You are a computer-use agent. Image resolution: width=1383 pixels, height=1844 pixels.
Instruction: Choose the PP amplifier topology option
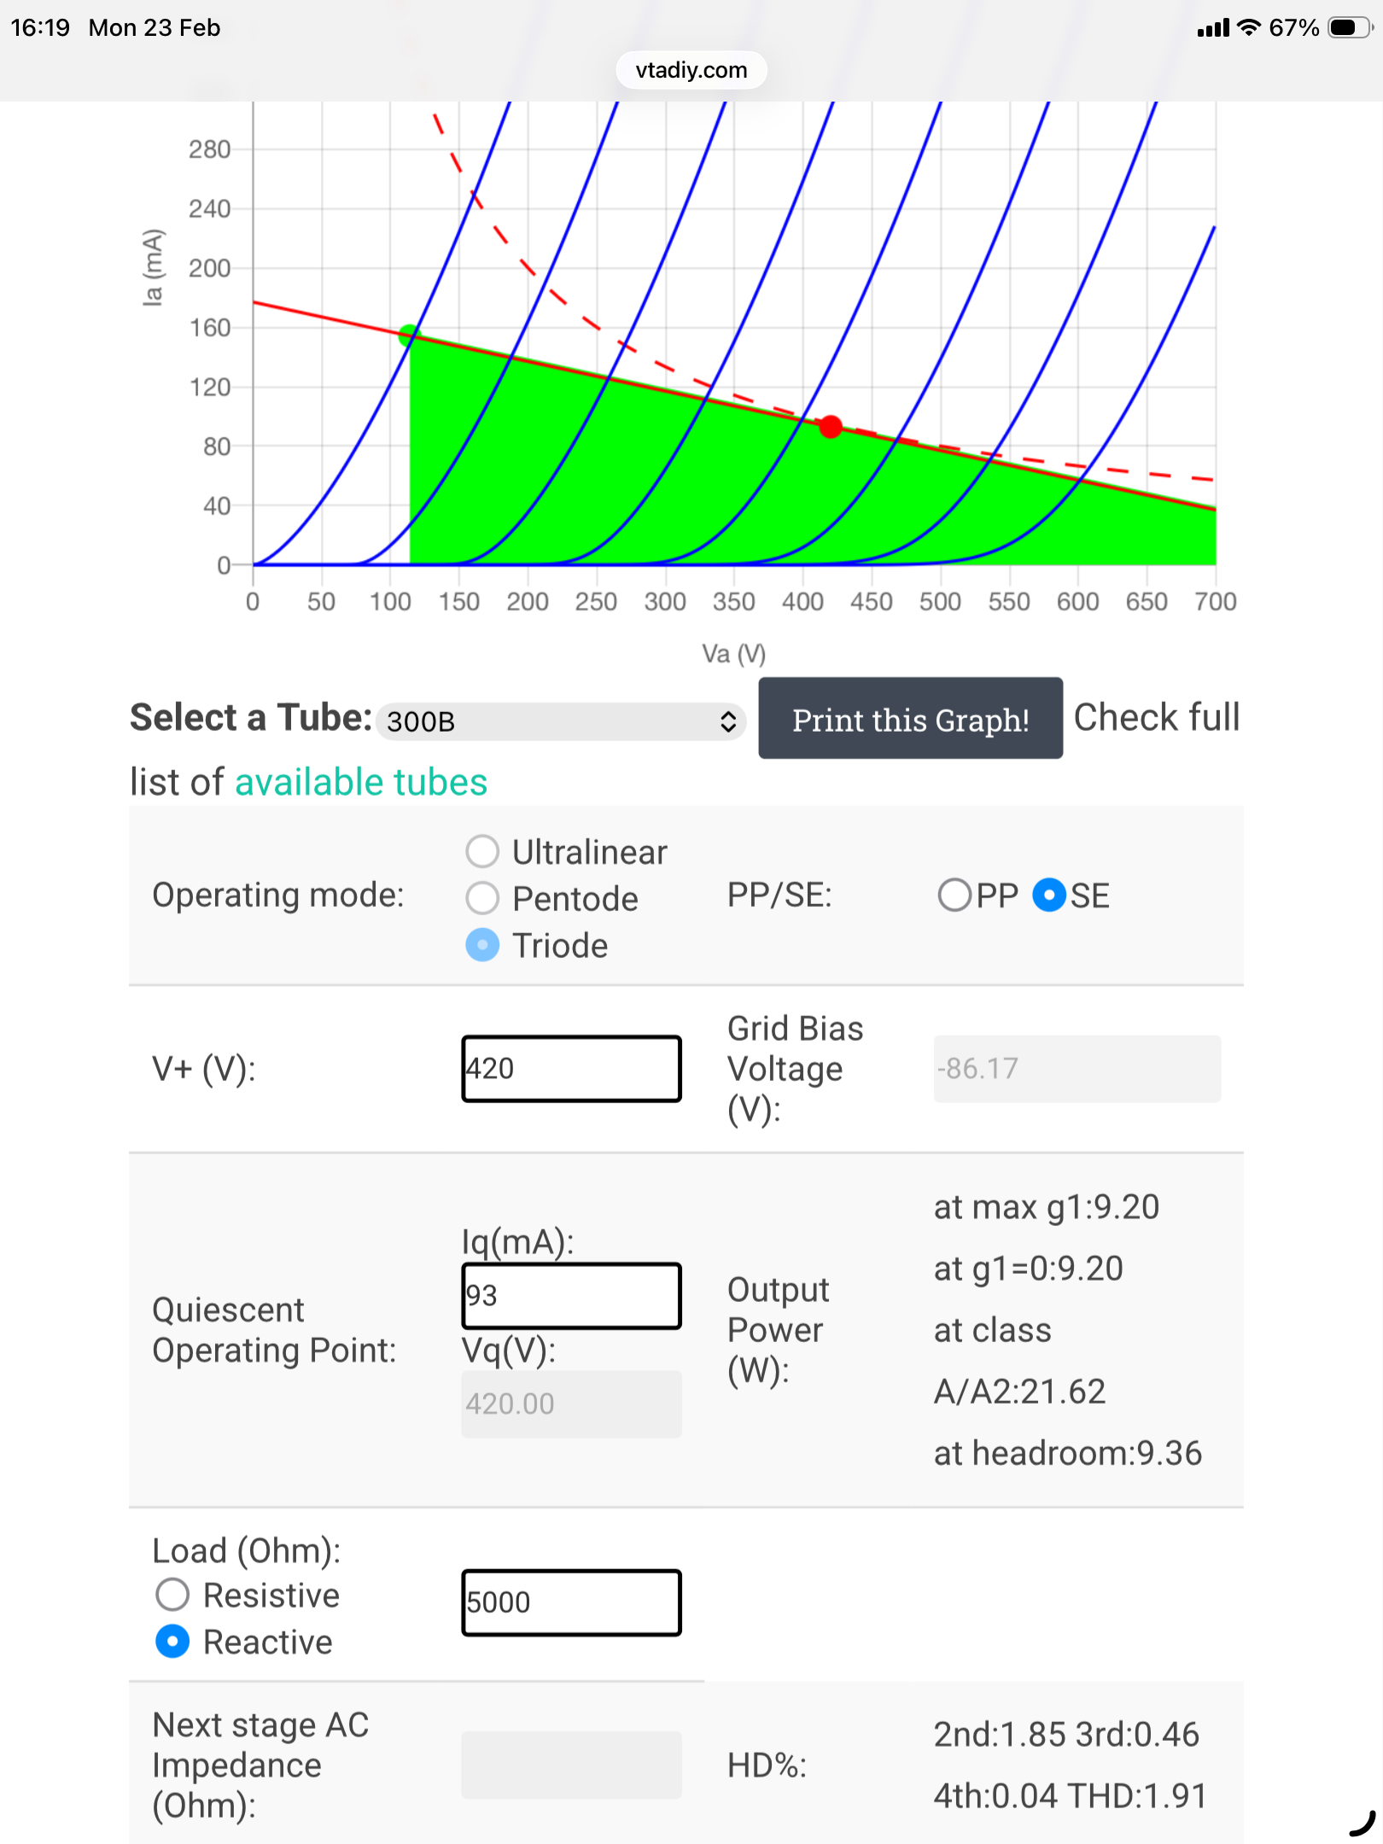click(954, 896)
